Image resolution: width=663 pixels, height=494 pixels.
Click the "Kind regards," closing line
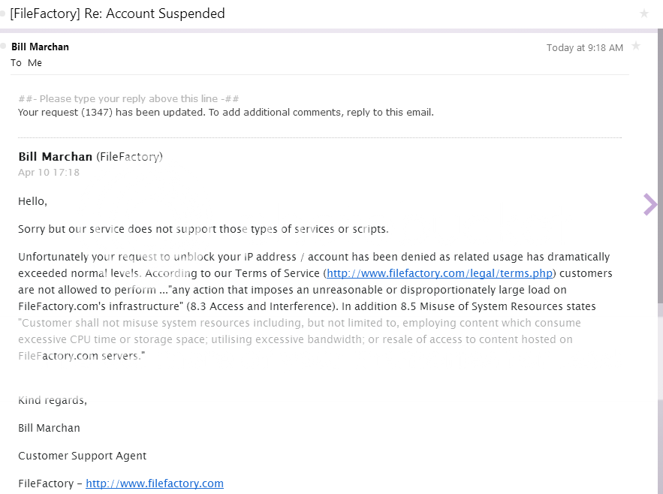click(x=53, y=400)
